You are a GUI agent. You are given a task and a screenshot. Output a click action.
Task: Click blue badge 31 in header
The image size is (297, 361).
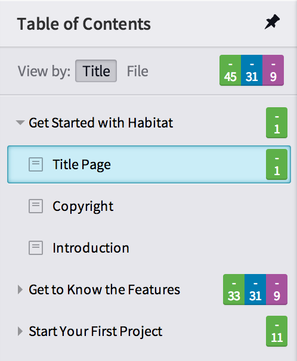(252, 70)
